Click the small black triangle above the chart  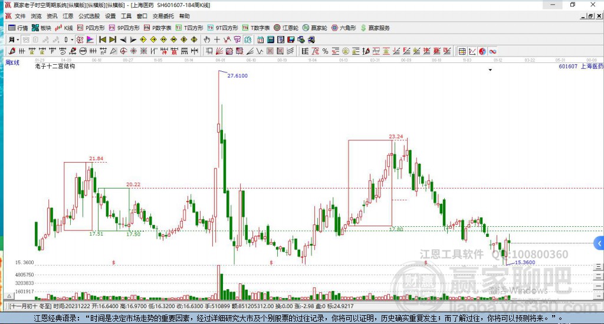click(490, 70)
